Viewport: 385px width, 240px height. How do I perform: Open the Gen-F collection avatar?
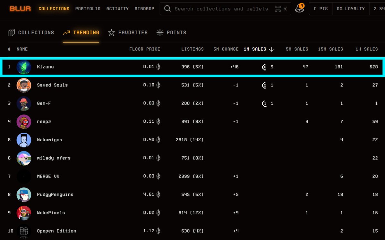(24, 103)
